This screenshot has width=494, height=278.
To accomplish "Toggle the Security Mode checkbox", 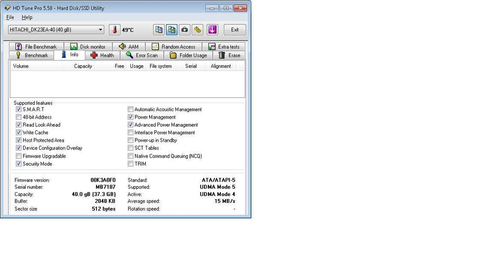I will coord(19,164).
